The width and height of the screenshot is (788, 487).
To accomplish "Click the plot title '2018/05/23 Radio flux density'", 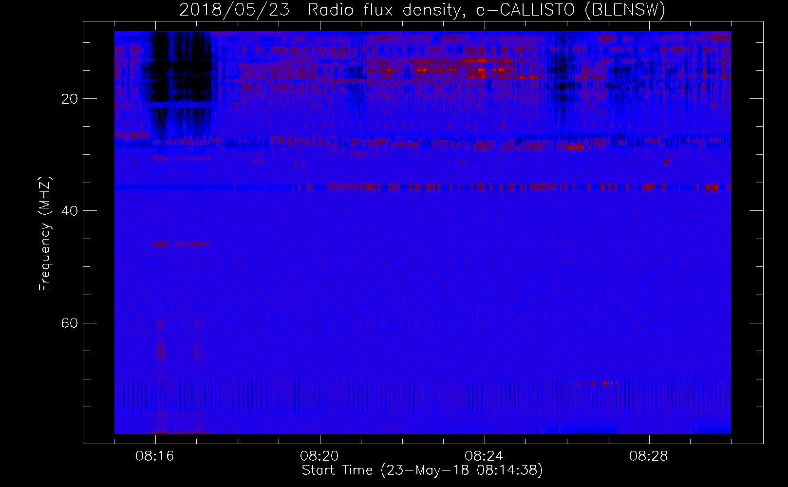I will tap(319, 10).
